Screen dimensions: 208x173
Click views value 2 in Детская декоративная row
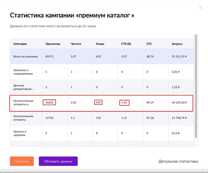click(46, 87)
